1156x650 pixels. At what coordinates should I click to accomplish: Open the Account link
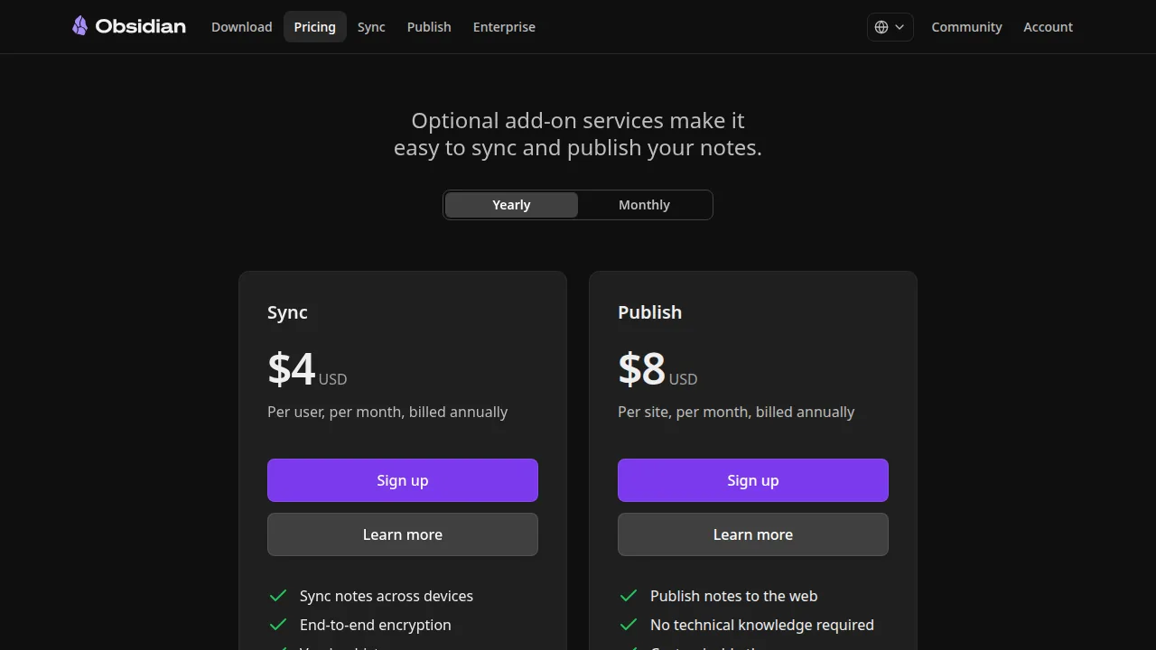pyautogui.click(x=1048, y=27)
